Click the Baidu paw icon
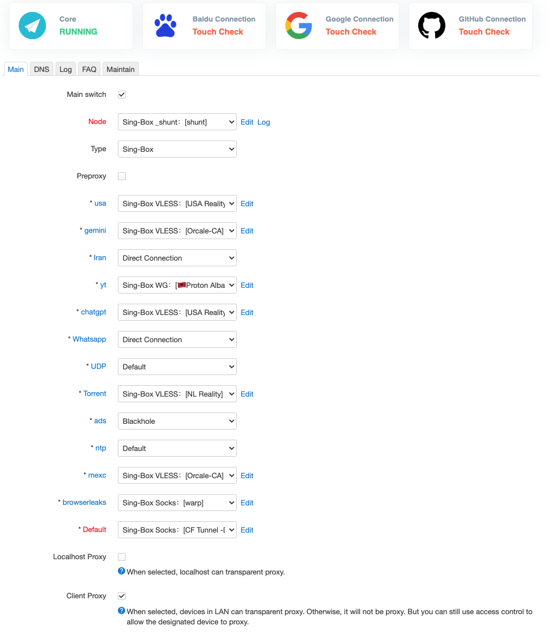Image resolution: width=557 pixels, height=634 pixels. click(x=165, y=25)
